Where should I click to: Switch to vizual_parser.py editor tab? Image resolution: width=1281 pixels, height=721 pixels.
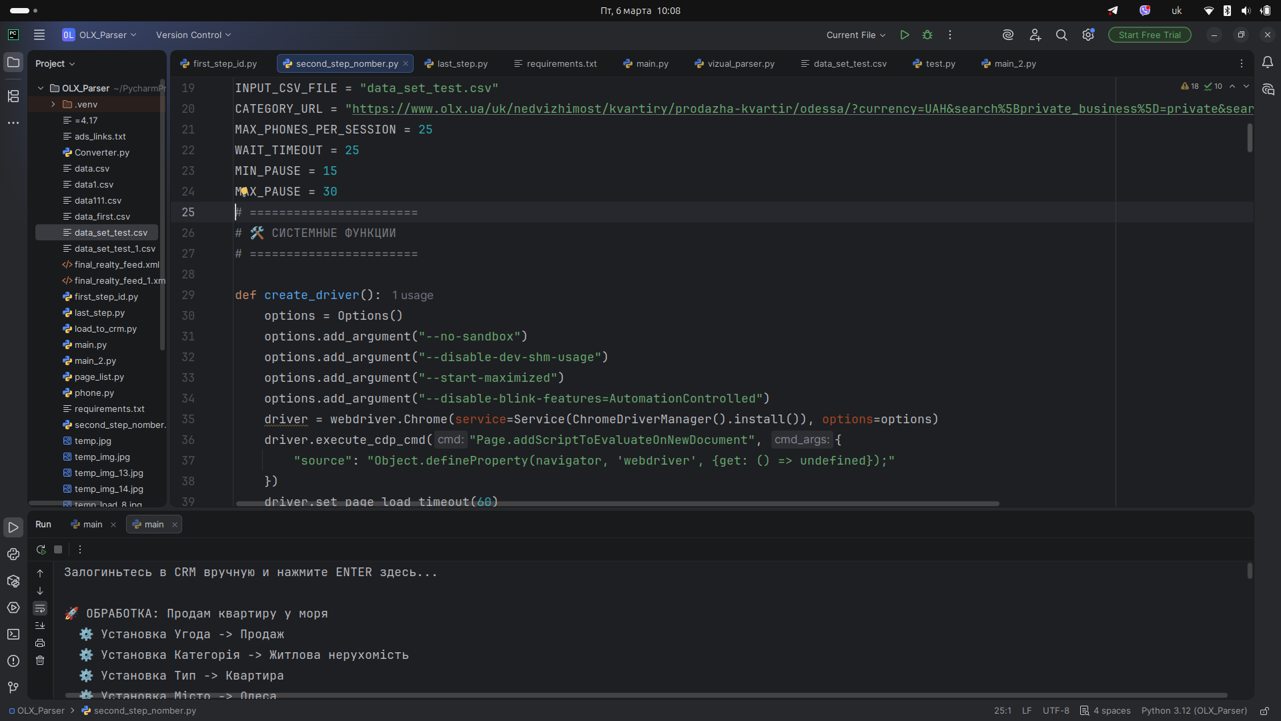735,63
